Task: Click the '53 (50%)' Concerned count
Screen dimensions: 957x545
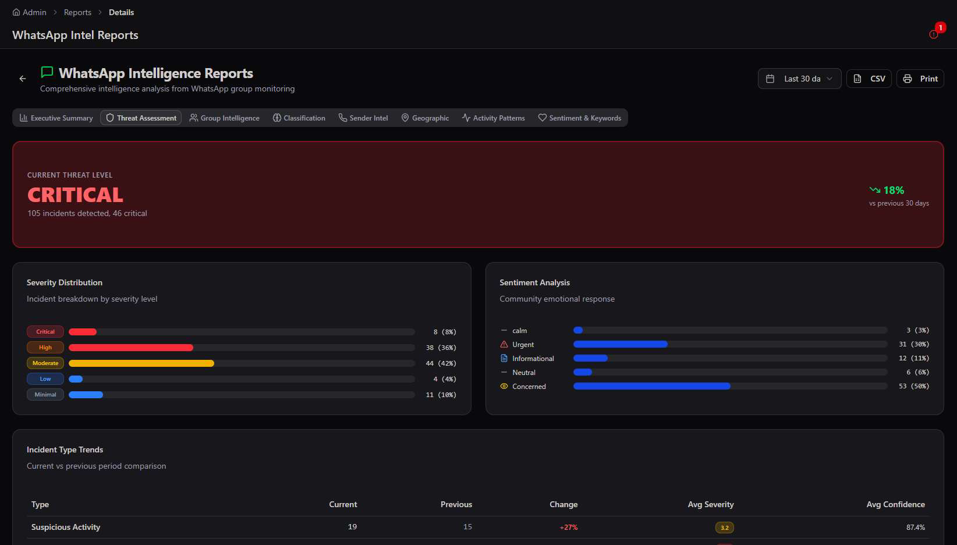Action: click(914, 386)
